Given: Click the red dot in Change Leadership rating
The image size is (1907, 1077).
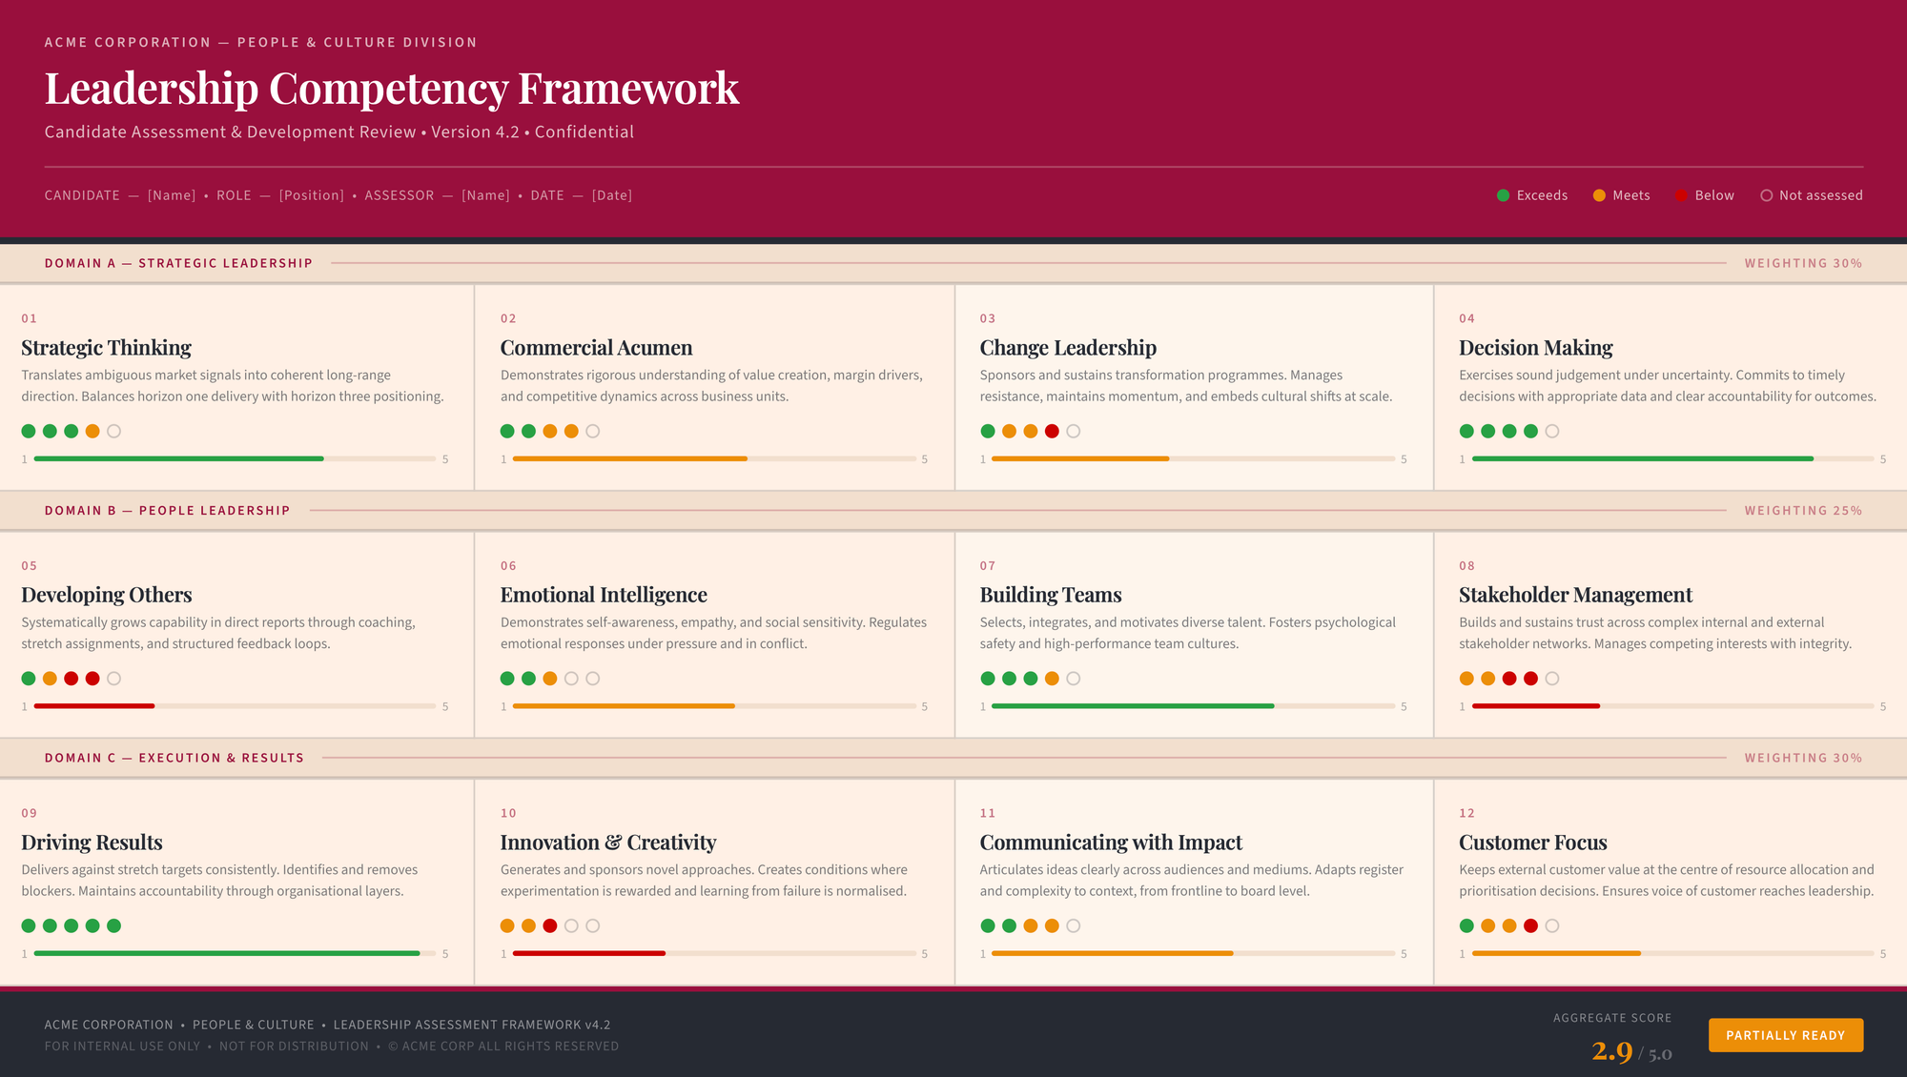Looking at the screenshot, I should 1052,432.
